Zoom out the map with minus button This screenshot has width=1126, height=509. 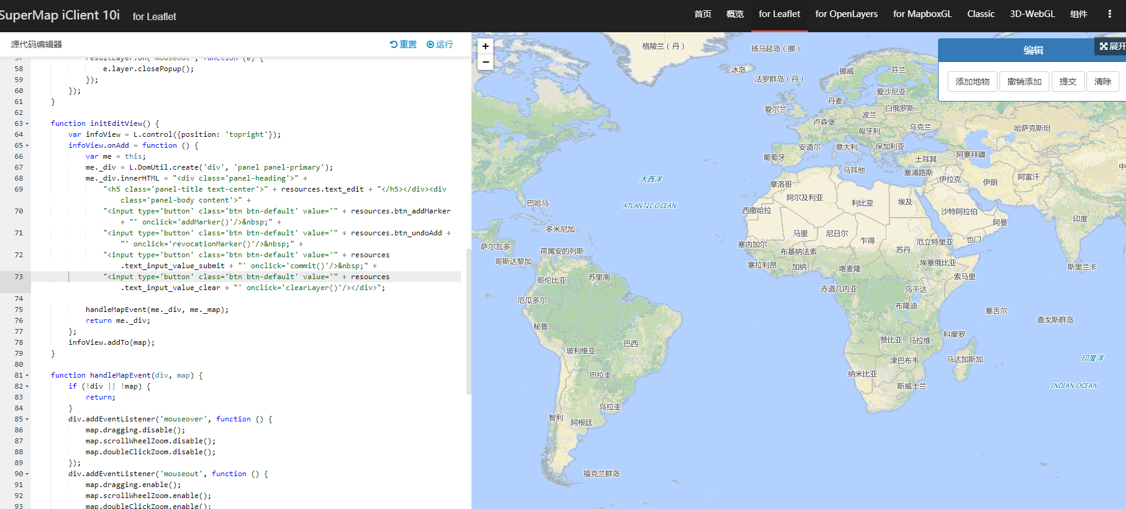pyautogui.click(x=485, y=62)
